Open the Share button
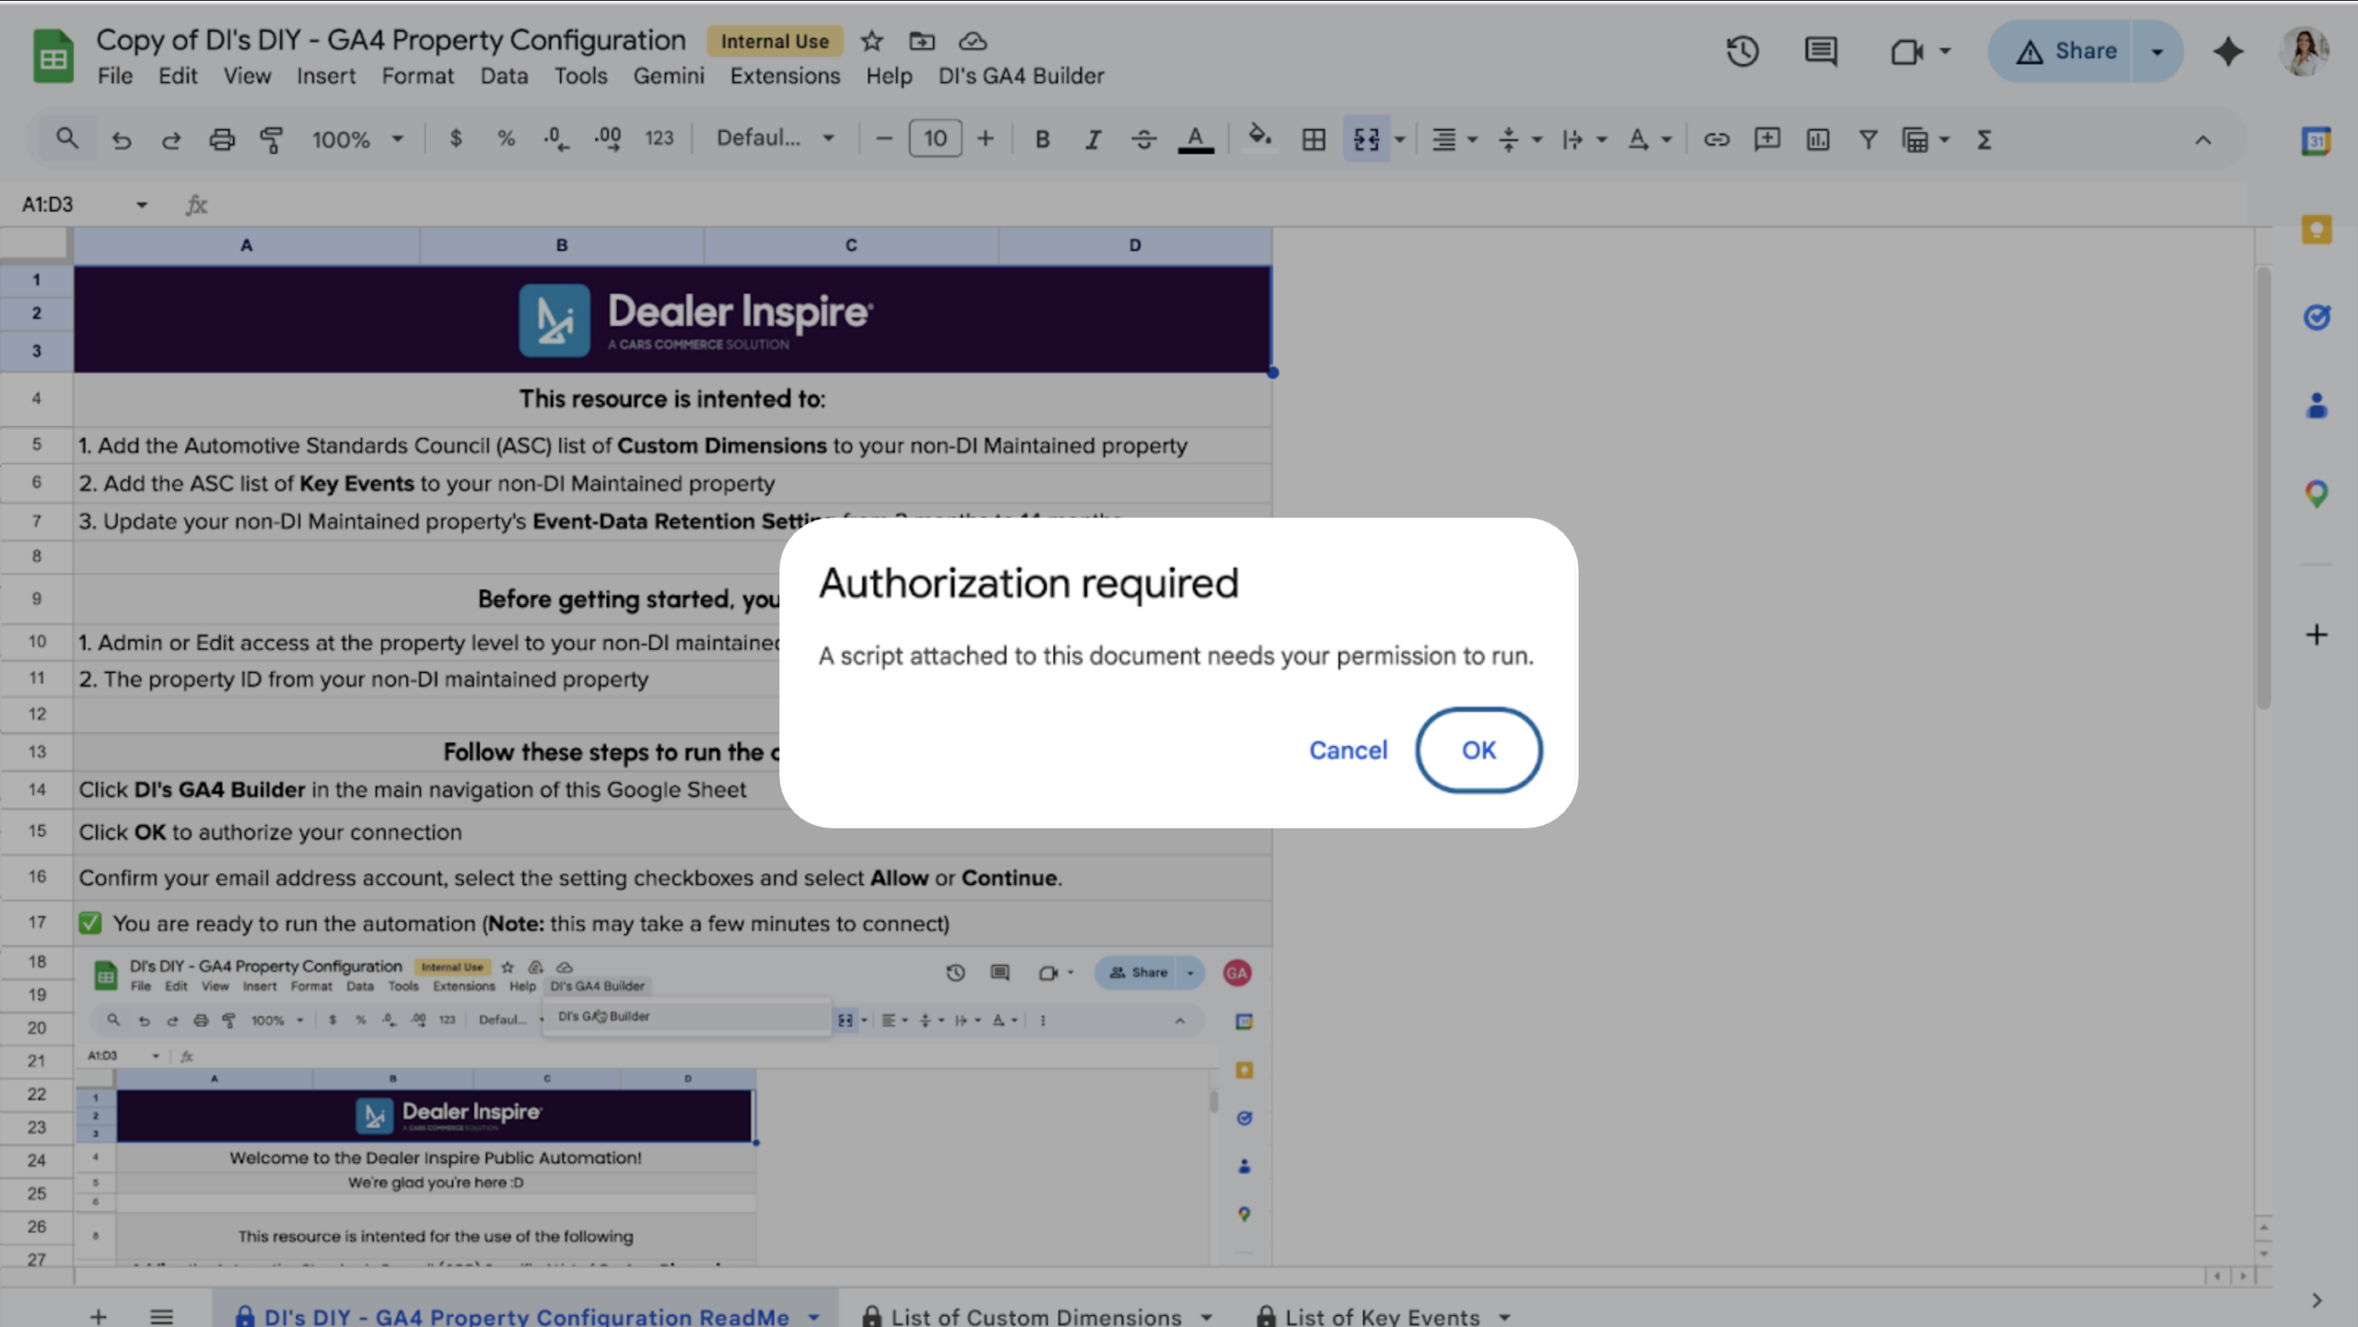Viewport: 2358px width, 1327px height. coord(2065,51)
